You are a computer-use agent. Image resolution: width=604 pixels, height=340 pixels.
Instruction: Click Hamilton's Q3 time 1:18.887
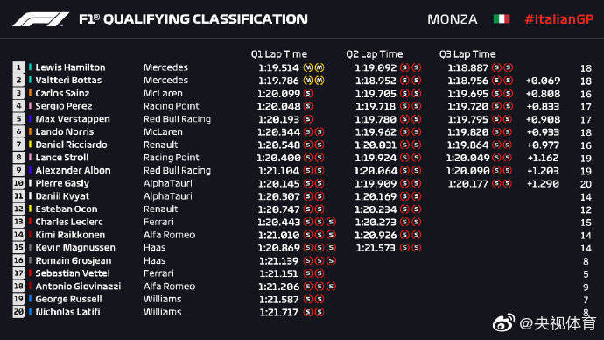coord(467,68)
